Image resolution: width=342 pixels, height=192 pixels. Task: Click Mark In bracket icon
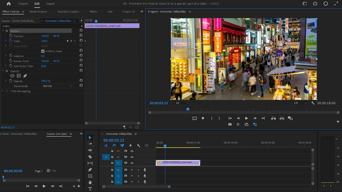(x=211, y=118)
